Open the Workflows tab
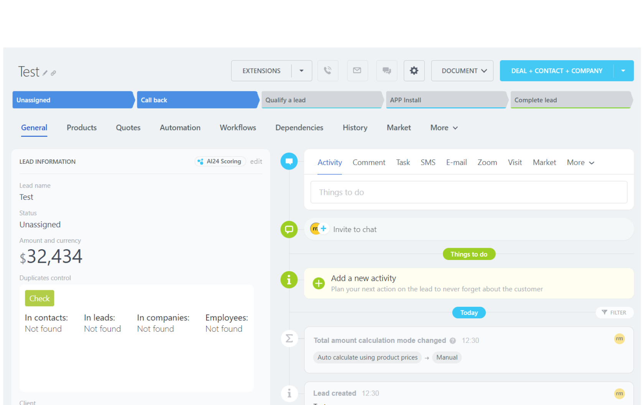Image resolution: width=643 pixels, height=405 pixels. click(x=238, y=128)
